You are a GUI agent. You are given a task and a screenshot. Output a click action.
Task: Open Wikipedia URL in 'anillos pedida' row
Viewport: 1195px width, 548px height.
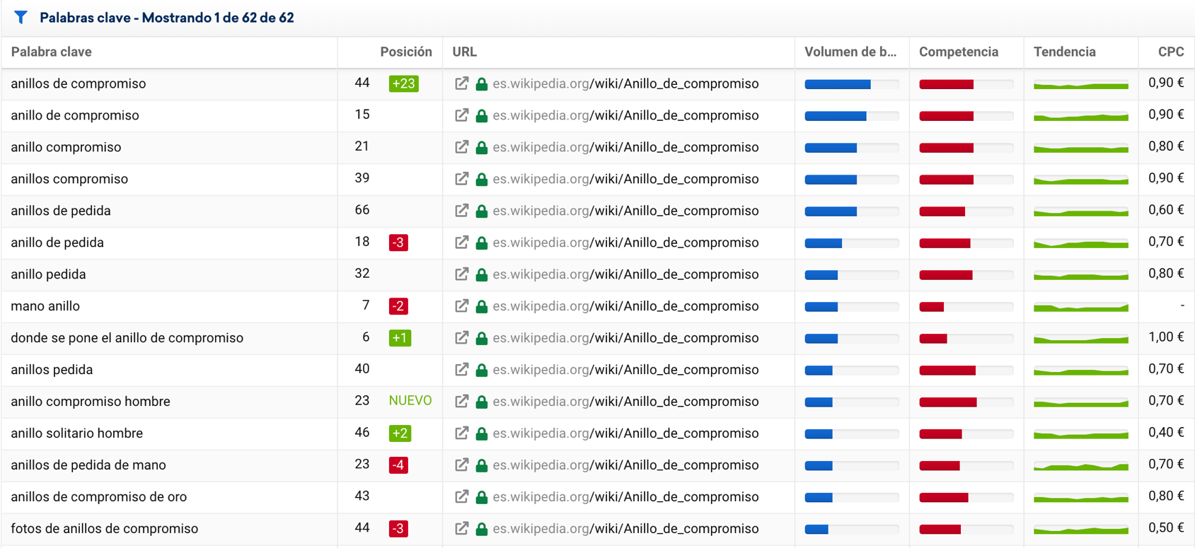coord(626,370)
